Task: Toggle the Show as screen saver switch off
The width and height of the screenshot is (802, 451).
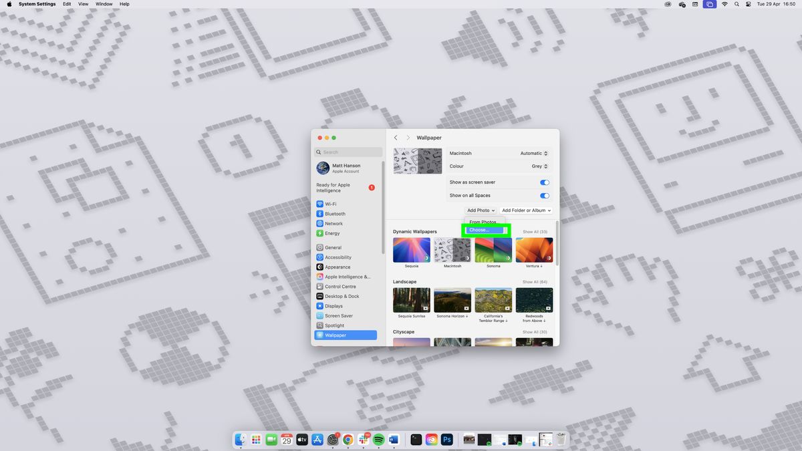Action: point(544,182)
